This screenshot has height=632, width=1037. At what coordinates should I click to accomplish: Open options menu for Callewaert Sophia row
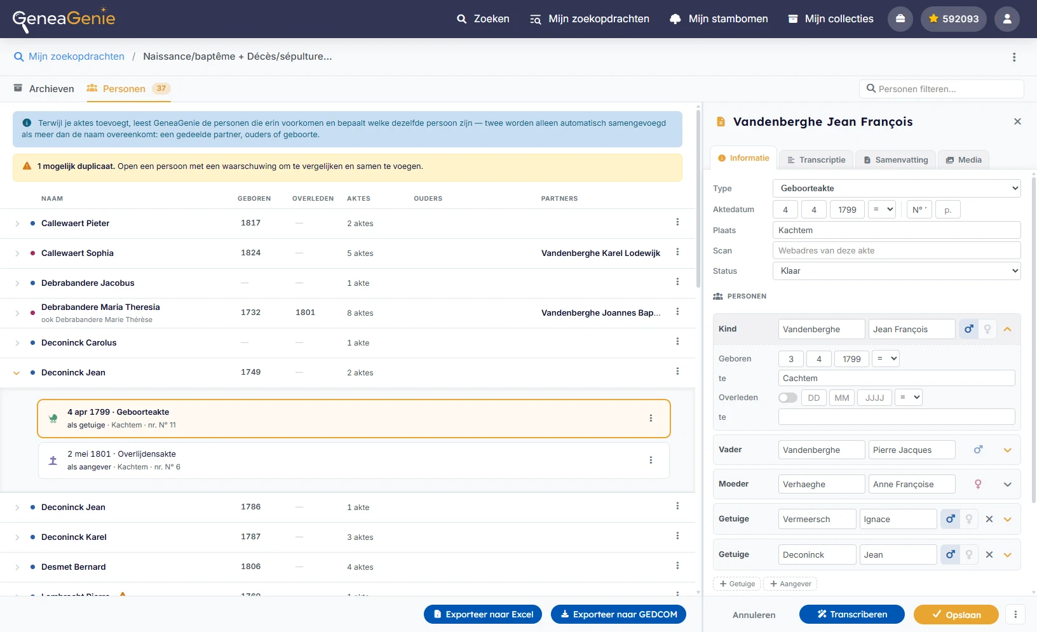[677, 252]
